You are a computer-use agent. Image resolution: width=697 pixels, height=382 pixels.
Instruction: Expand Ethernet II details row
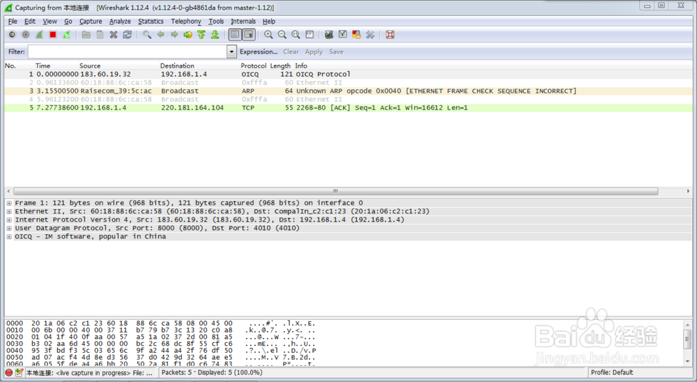[9, 212]
